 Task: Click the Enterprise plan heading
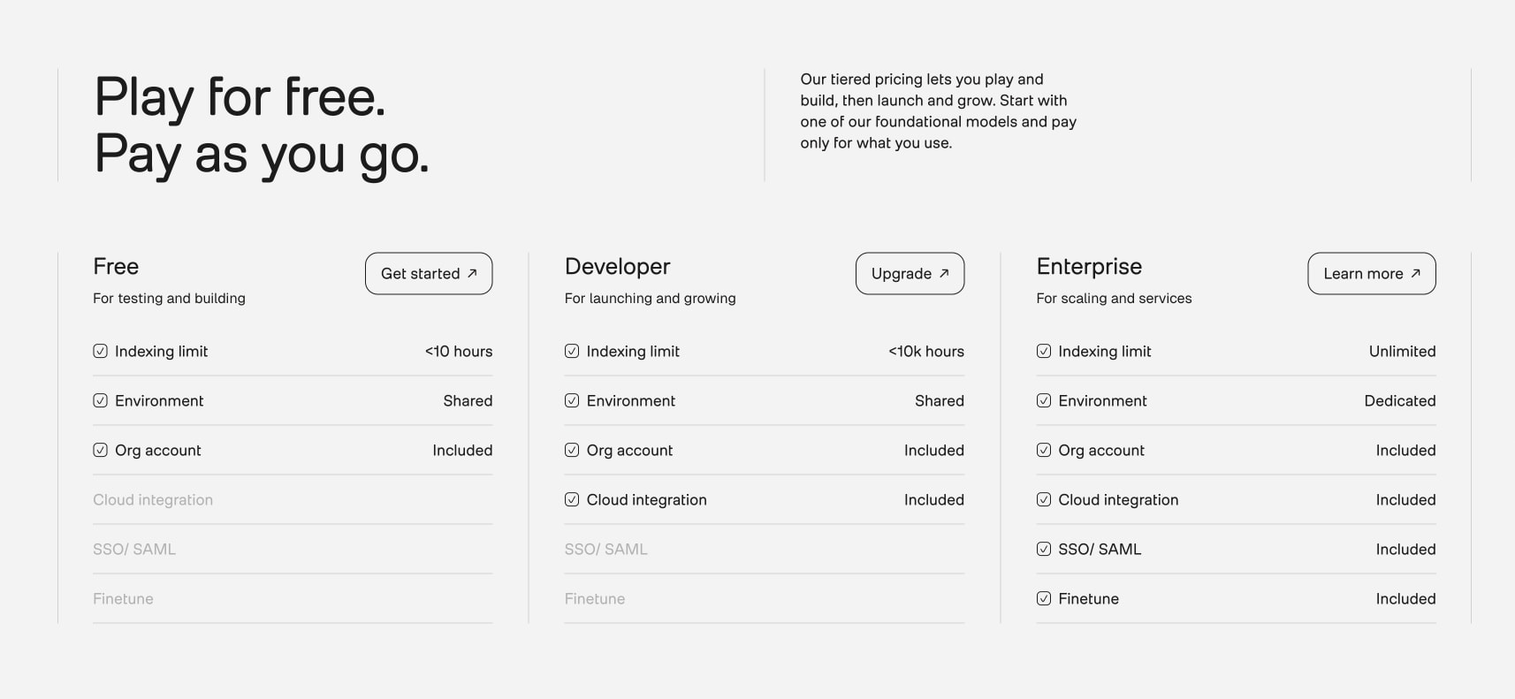pyautogui.click(x=1089, y=266)
